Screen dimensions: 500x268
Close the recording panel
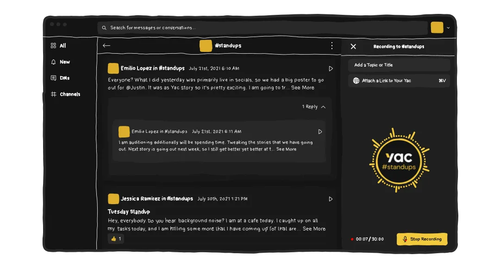coord(353,47)
